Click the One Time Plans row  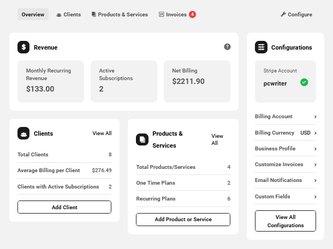pyautogui.click(x=183, y=183)
